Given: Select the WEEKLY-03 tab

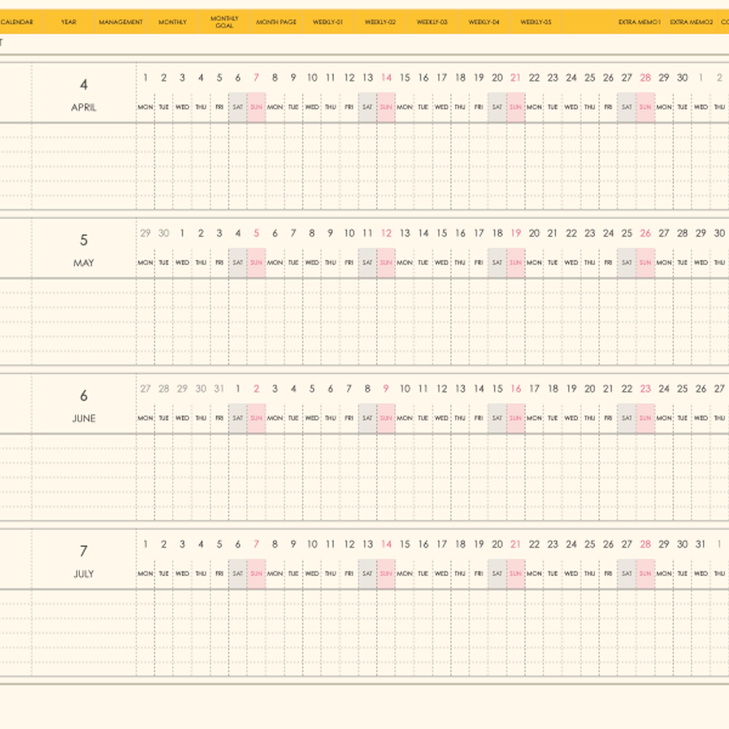Looking at the screenshot, I should [x=432, y=22].
